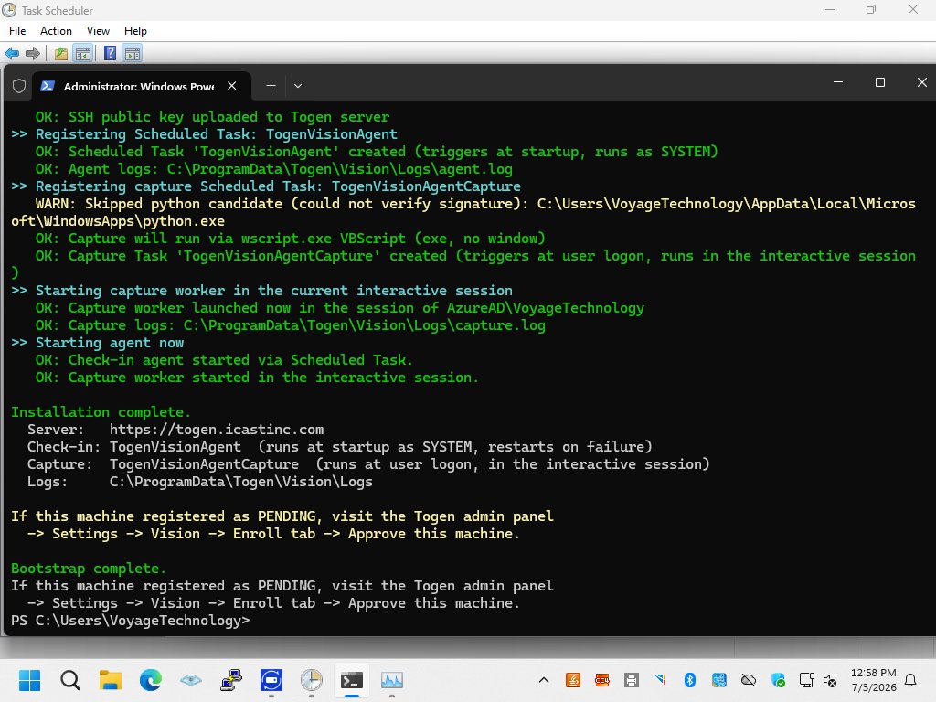Screen dimensions: 936x702
Task: Click the Task Scheduler clock title icon
Action: click(9, 10)
